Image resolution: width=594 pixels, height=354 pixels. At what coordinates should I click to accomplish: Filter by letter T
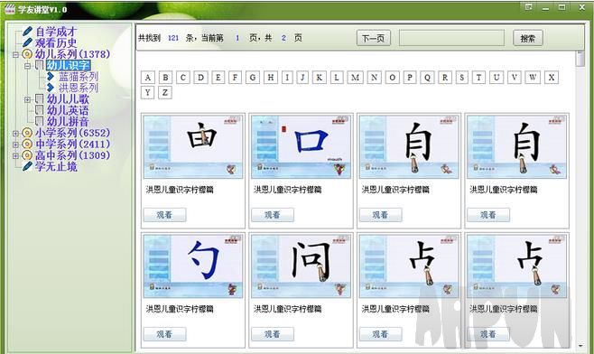click(x=478, y=78)
